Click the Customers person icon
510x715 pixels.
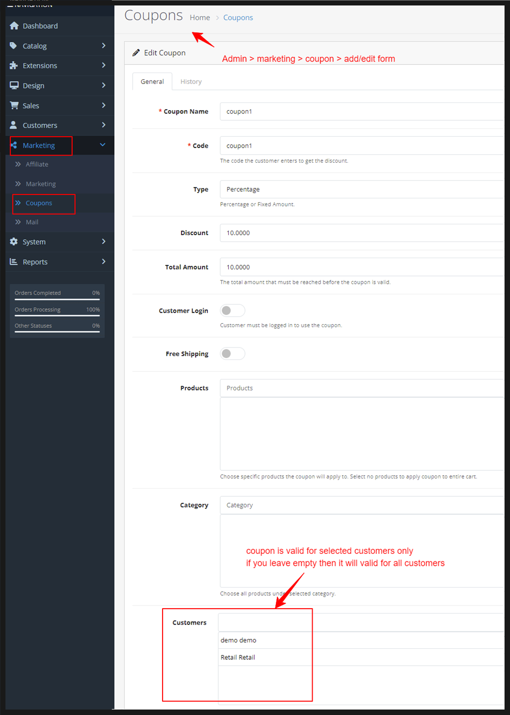pyautogui.click(x=13, y=125)
